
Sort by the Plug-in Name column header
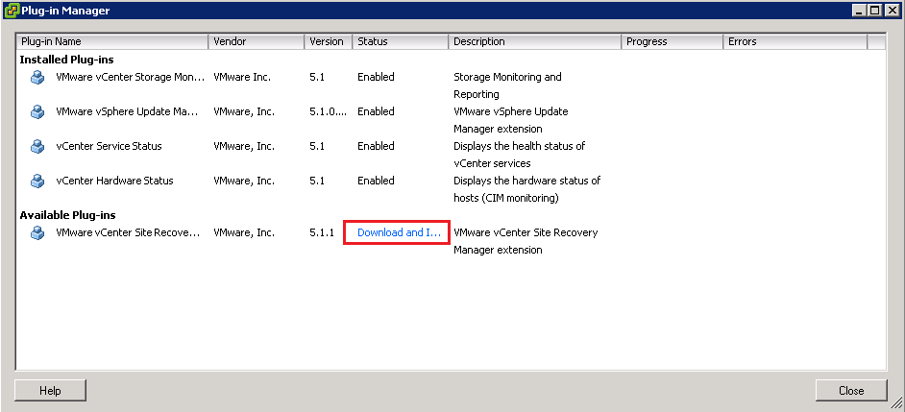[x=112, y=41]
